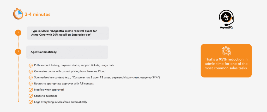Click the downward arrow ending the dashed timeline
The height and width of the screenshot is (112, 267).
click(18, 101)
